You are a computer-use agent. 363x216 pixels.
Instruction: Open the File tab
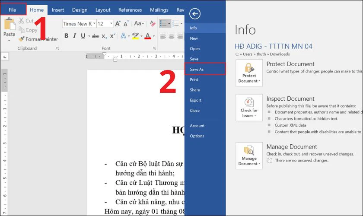click(13, 10)
